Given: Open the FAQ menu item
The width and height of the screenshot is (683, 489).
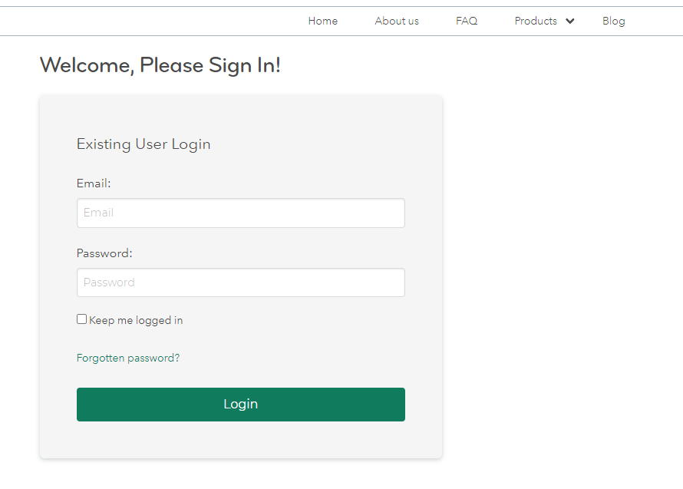Looking at the screenshot, I should [467, 21].
